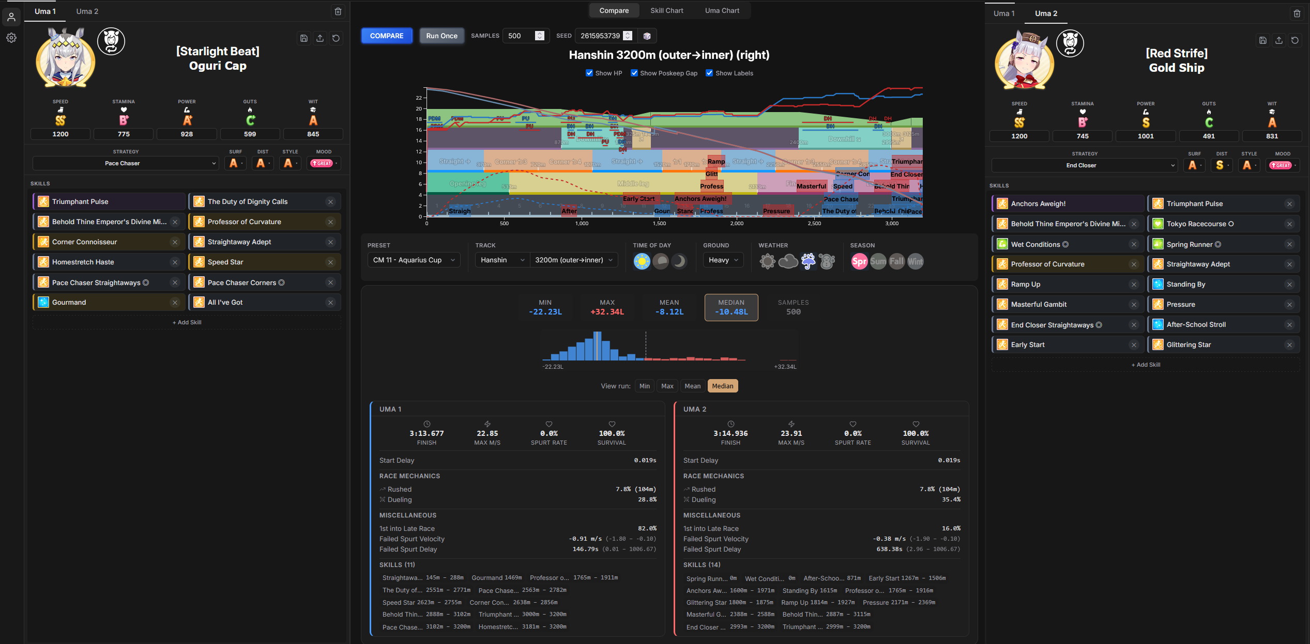Image resolution: width=1310 pixels, height=644 pixels.
Task: Switch to the Skill Chart tab
Action: coord(666,10)
